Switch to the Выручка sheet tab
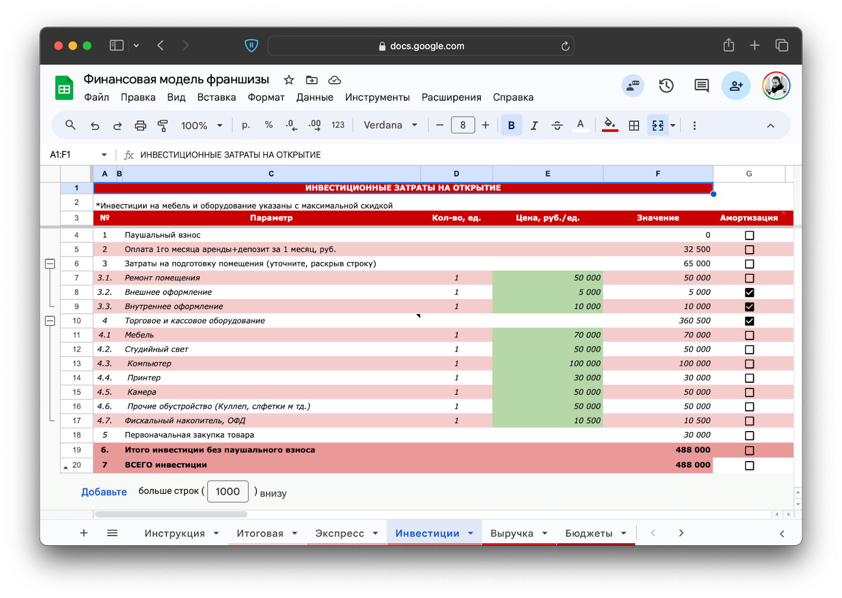This screenshot has width=842, height=598. 512,533
